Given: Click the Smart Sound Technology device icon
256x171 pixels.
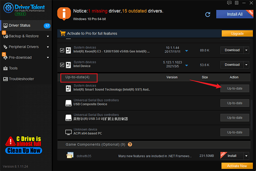Looking at the screenshot, I should 68,88.
